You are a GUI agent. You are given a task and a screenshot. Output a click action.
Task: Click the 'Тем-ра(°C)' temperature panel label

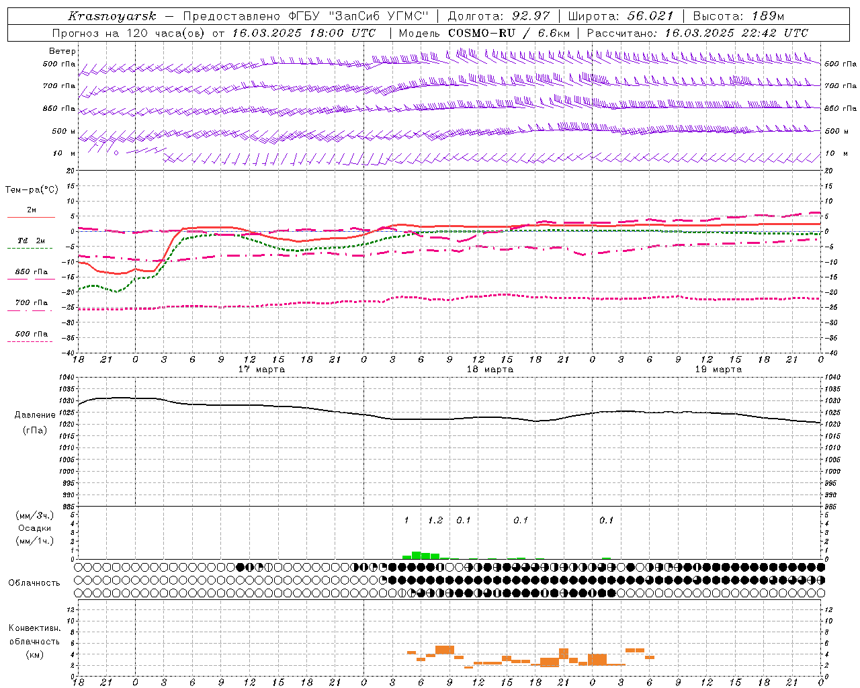[x=32, y=190]
